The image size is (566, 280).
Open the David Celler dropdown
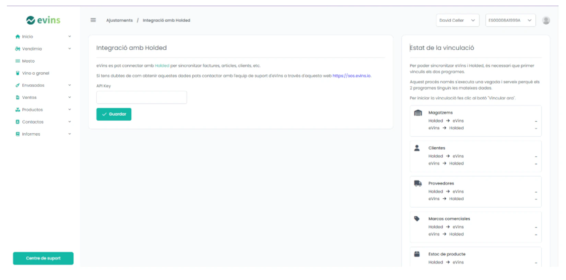click(457, 21)
